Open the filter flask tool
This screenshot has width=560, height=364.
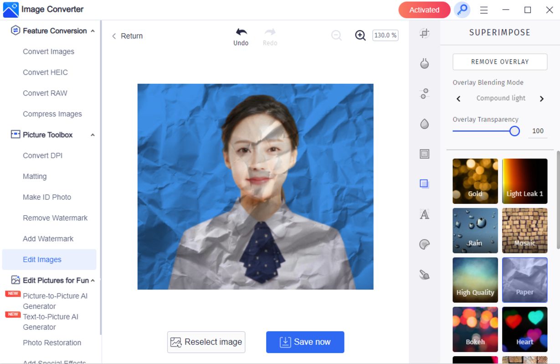pyautogui.click(x=425, y=63)
